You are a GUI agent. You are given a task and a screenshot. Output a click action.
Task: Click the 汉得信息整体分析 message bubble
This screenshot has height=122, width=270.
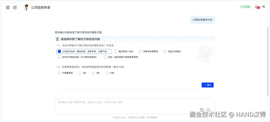point(202,20)
